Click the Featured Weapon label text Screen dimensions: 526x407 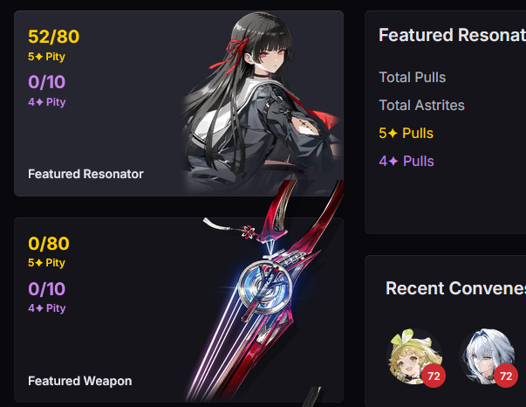80,381
